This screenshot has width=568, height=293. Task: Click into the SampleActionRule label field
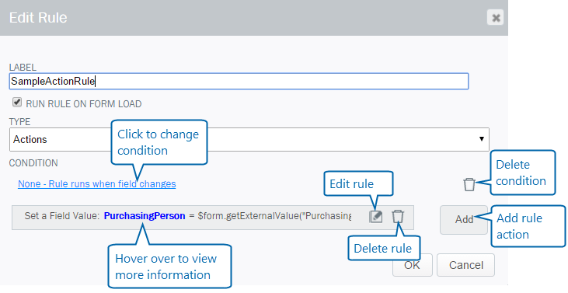click(x=239, y=82)
